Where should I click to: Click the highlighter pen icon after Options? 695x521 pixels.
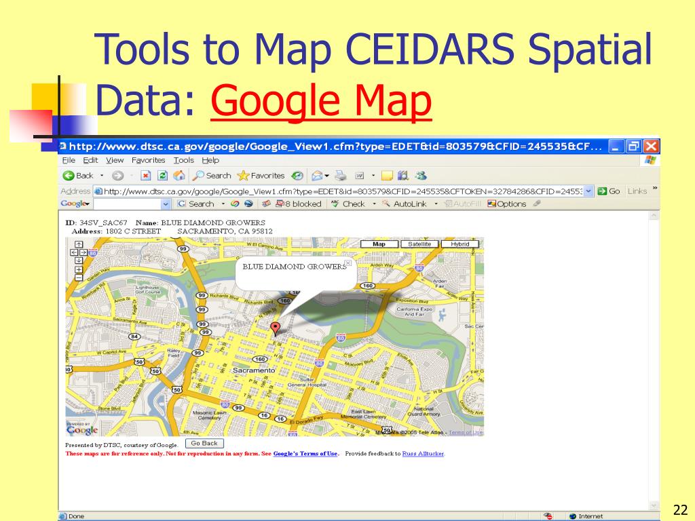pos(538,204)
